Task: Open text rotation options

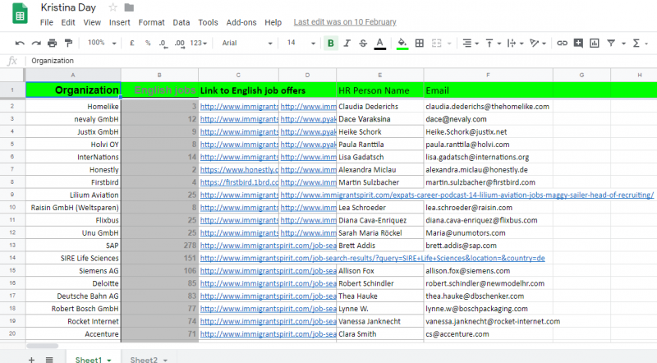Action: pyautogui.click(x=538, y=43)
